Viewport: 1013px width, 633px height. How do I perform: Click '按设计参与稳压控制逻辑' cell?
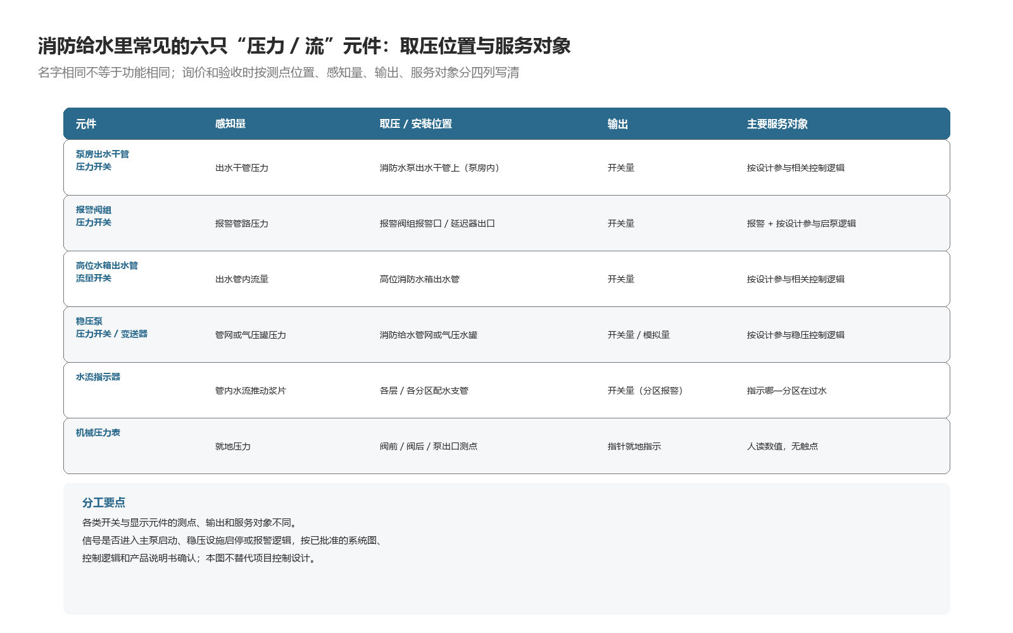point(796,335)
